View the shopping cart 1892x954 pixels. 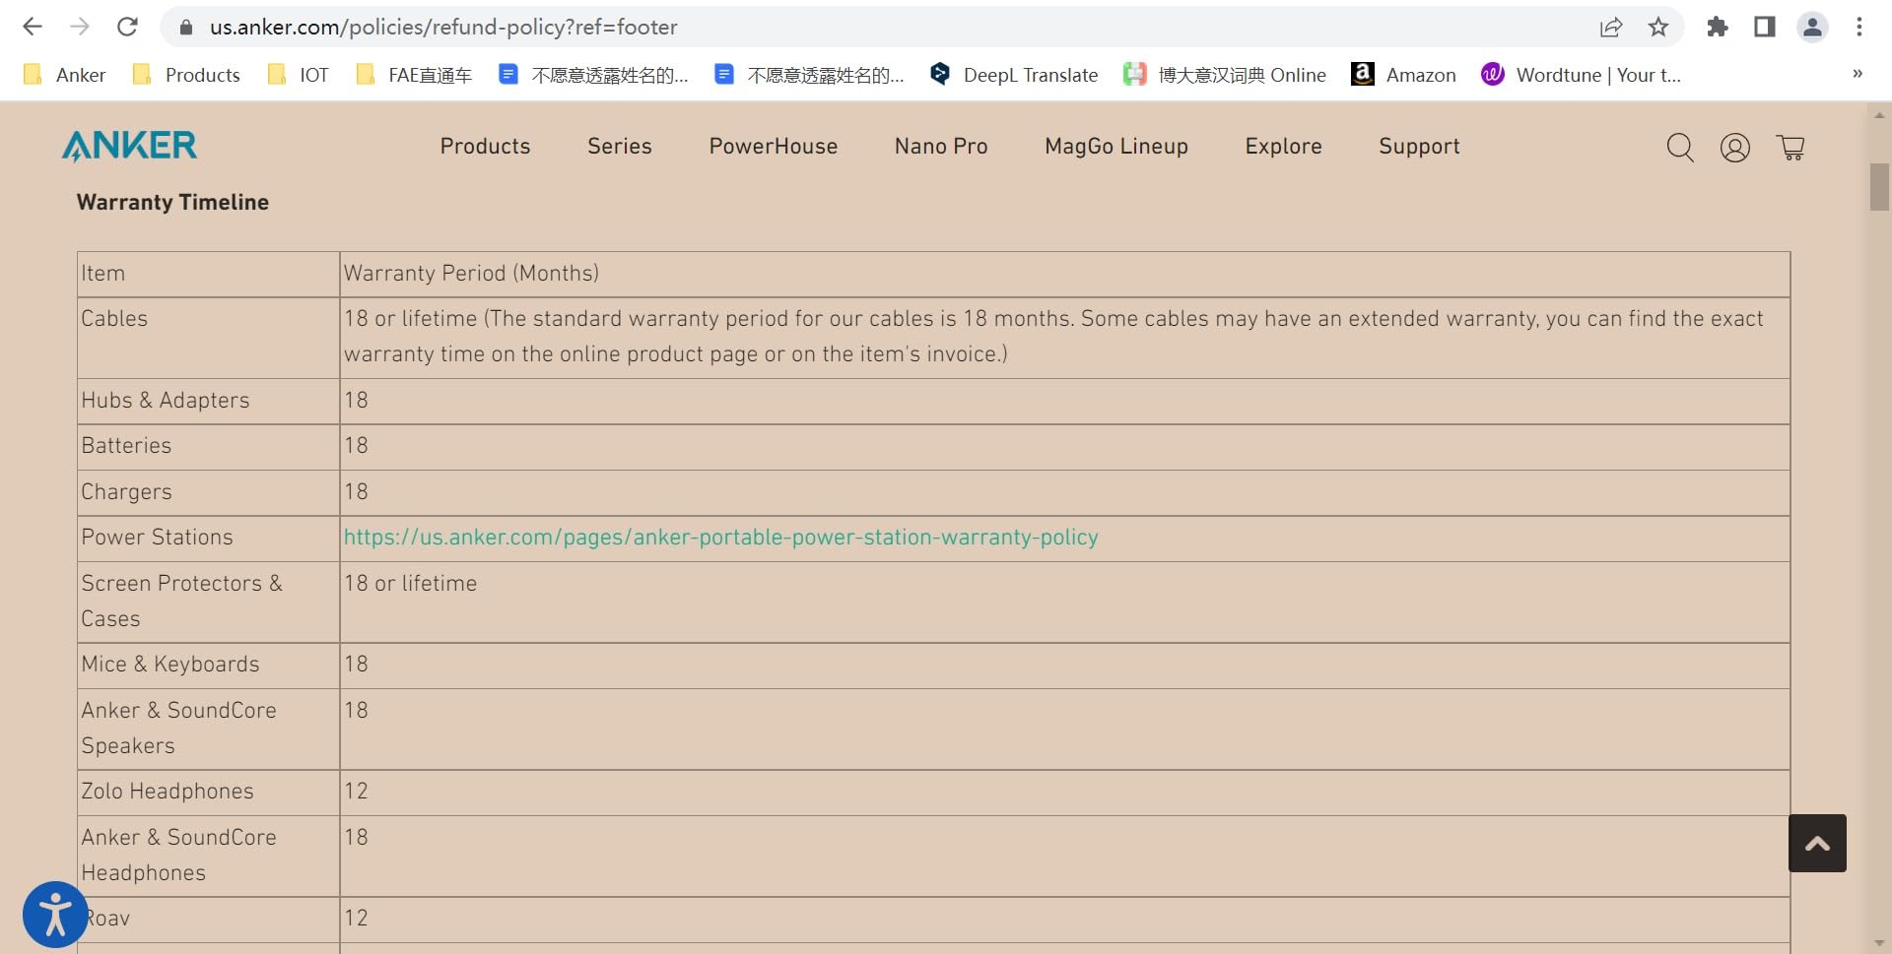point(1791,148)
